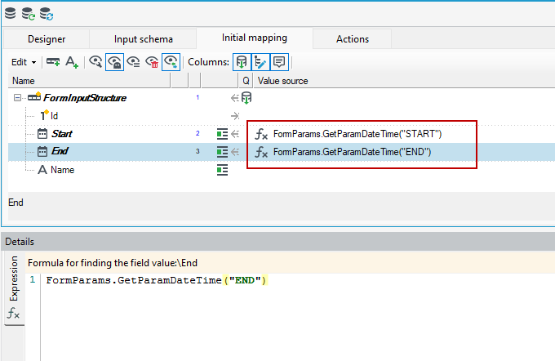Toggle the database source column button
Image resolution: width=555 pixels, height=361 pixels.
(242, 62)
